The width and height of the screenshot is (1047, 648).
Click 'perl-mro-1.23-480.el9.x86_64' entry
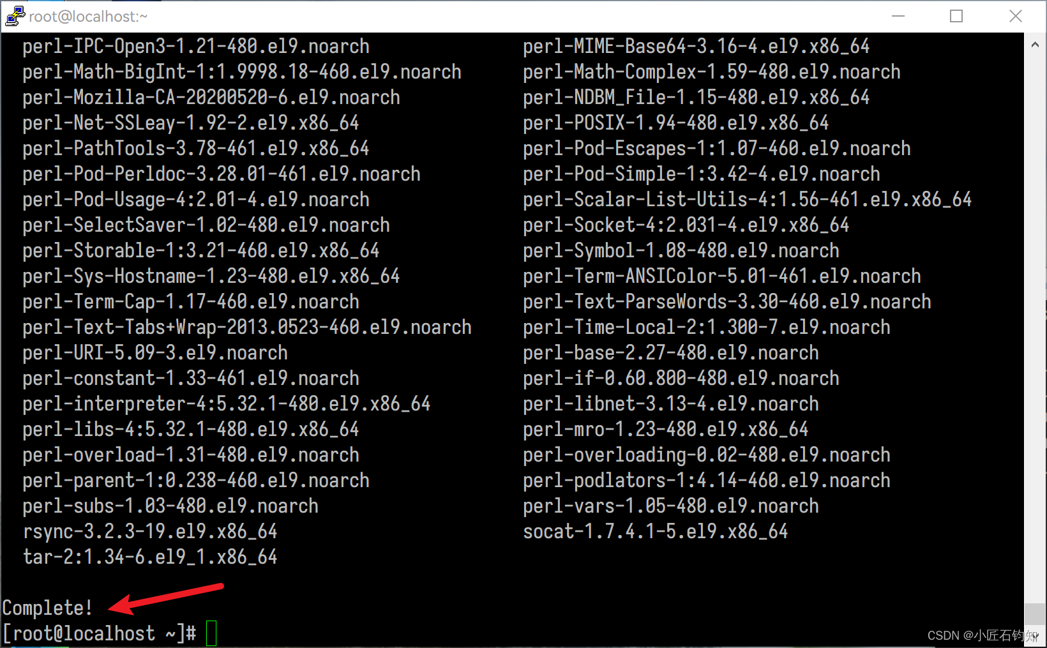tap(666, 430)
